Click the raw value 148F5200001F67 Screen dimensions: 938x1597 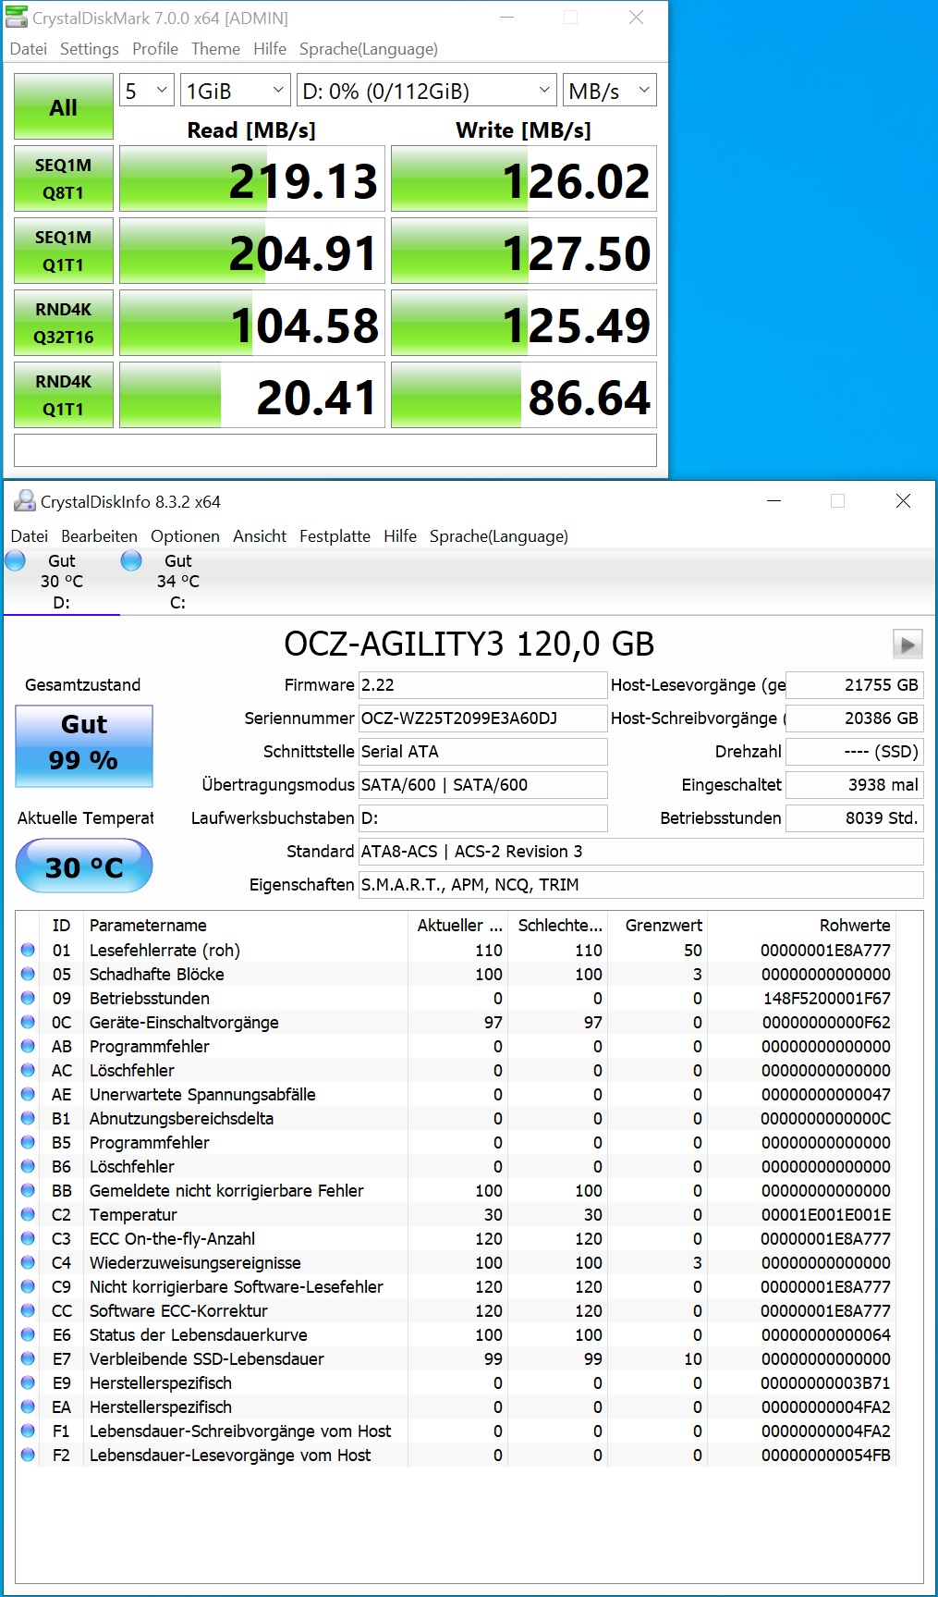click(827, 999)
